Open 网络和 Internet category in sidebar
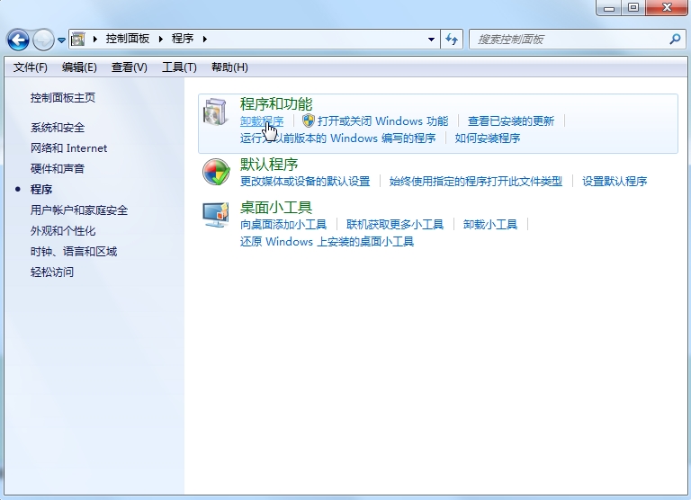 coord(68,148)
